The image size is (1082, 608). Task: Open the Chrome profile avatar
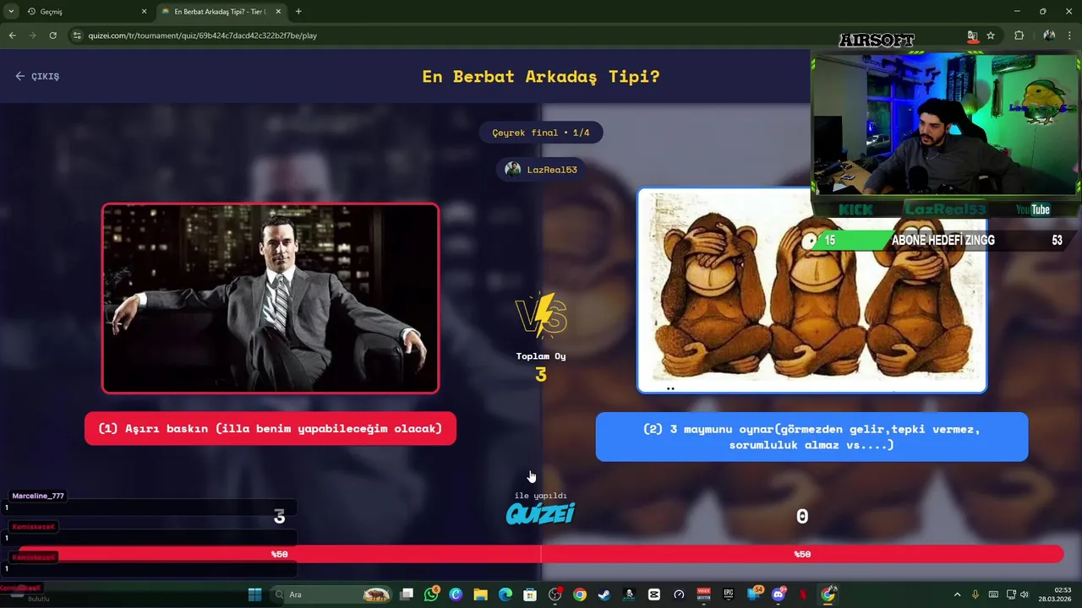click(1049, 35)
